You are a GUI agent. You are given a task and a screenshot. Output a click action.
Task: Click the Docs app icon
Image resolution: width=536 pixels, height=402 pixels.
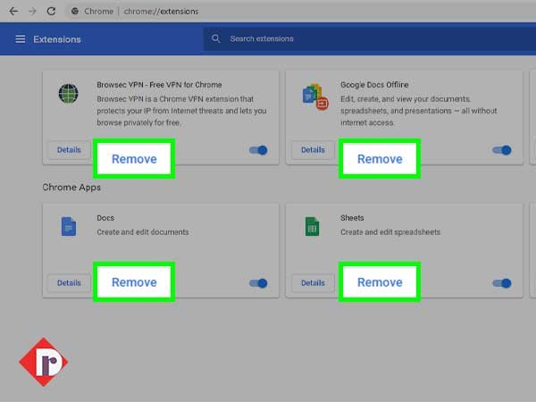click(69, 226)
